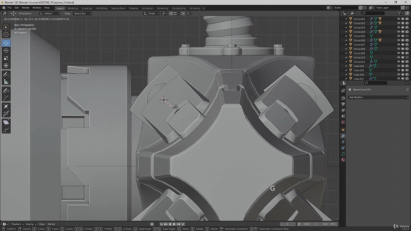Image resolution: width=411 pixels, height=231 pixels.
Task: Open the Keying menu in timeline
Action: click(x=31, y=224)
